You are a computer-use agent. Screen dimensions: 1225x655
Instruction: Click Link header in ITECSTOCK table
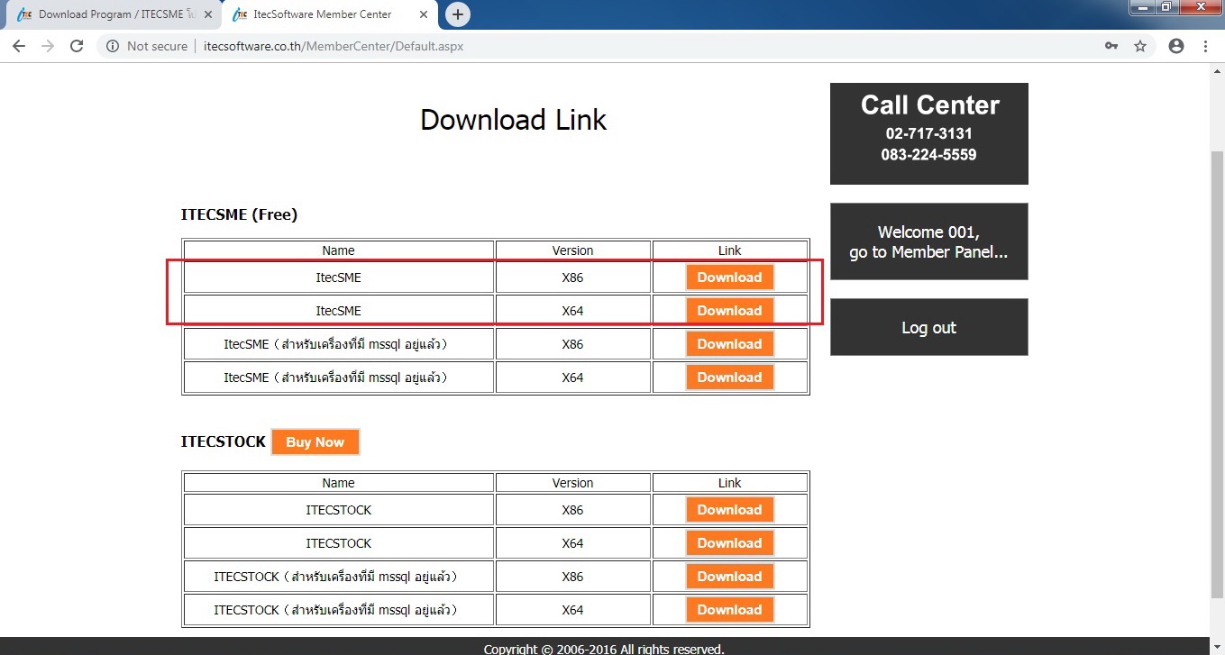pos(729,483)
